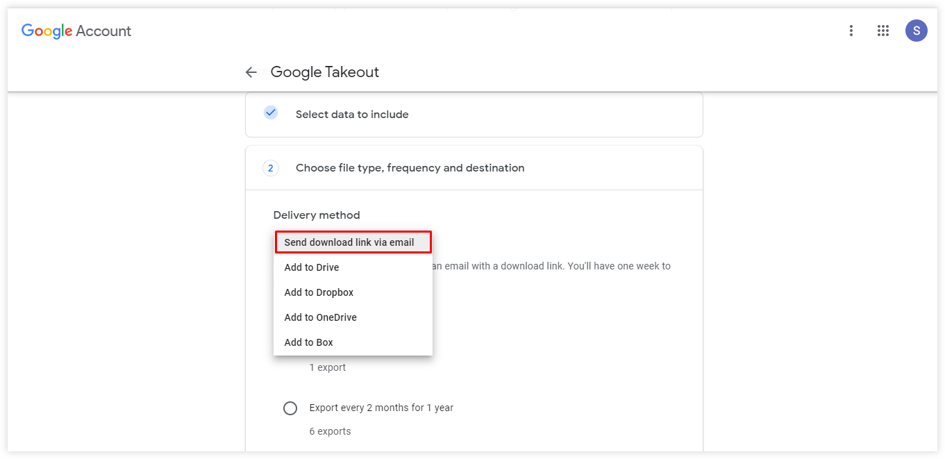Choose Add to Drive option
This screenshot has height=459, width=945.
pos(353,267)
